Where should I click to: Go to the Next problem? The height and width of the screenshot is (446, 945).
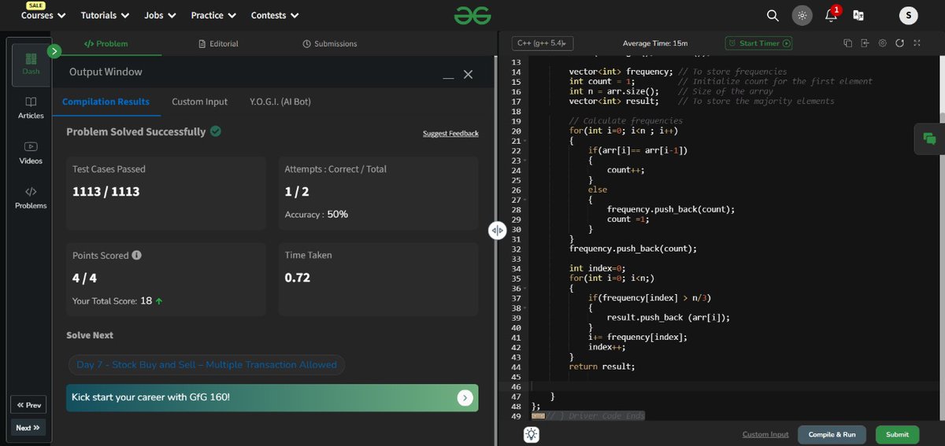click(x=28, y=428)
